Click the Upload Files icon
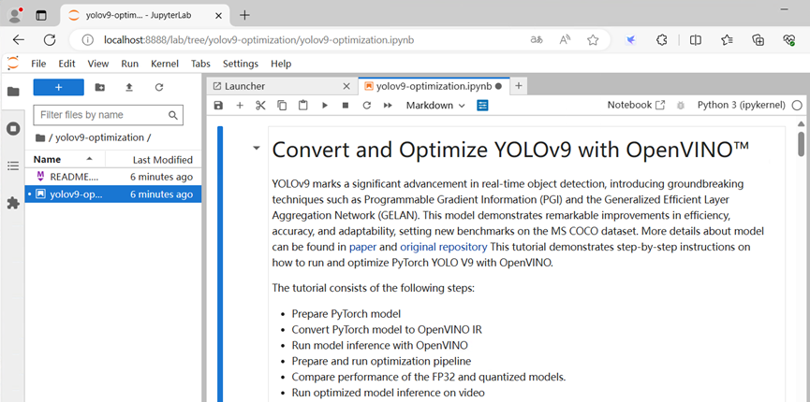Image resolution: width=810 pixels, height=402 pixels. (129, 88)
